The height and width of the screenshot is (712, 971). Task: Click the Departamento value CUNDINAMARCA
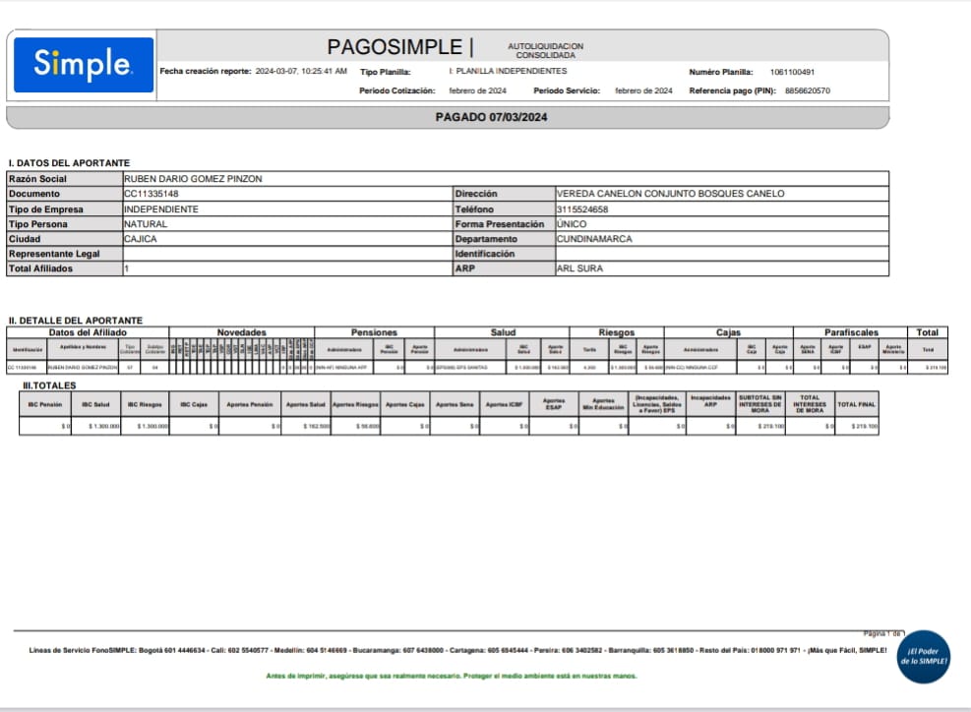[594, 239]
